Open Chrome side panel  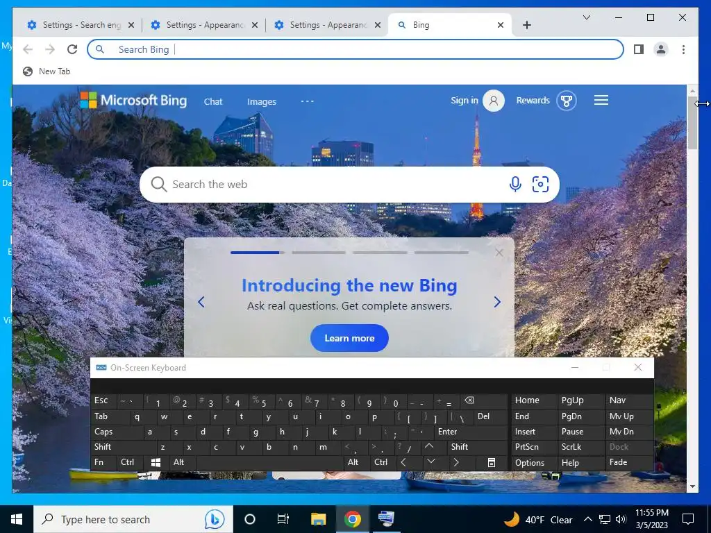click(x=639, y=49)
